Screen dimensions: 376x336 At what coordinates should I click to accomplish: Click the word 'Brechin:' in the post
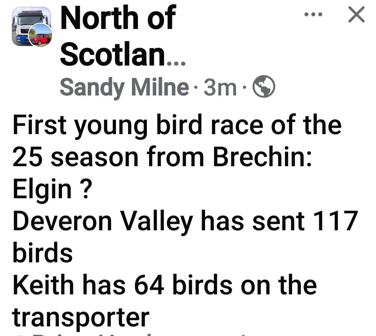(x=263, y=157)
